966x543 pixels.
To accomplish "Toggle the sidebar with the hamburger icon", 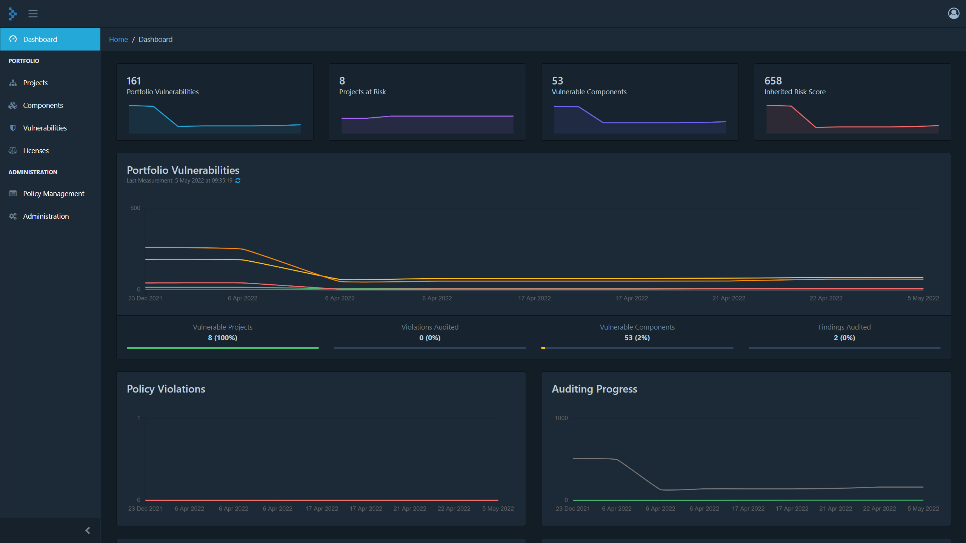I will click(33, 14).
